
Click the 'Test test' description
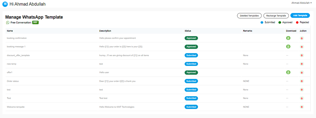tap(103, 98)
